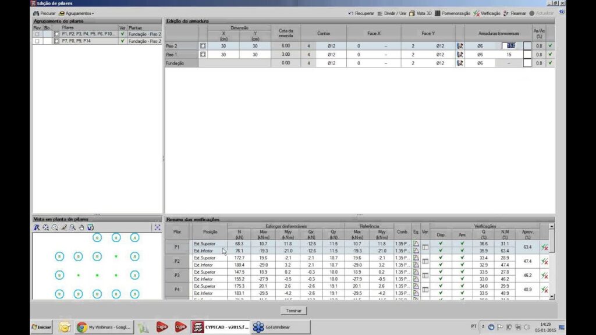This screenshot has width=596, height=335.
Task: Tick Rev. checkbox for P7, P8, P9, P14 group
Action: tap(37, 41)
